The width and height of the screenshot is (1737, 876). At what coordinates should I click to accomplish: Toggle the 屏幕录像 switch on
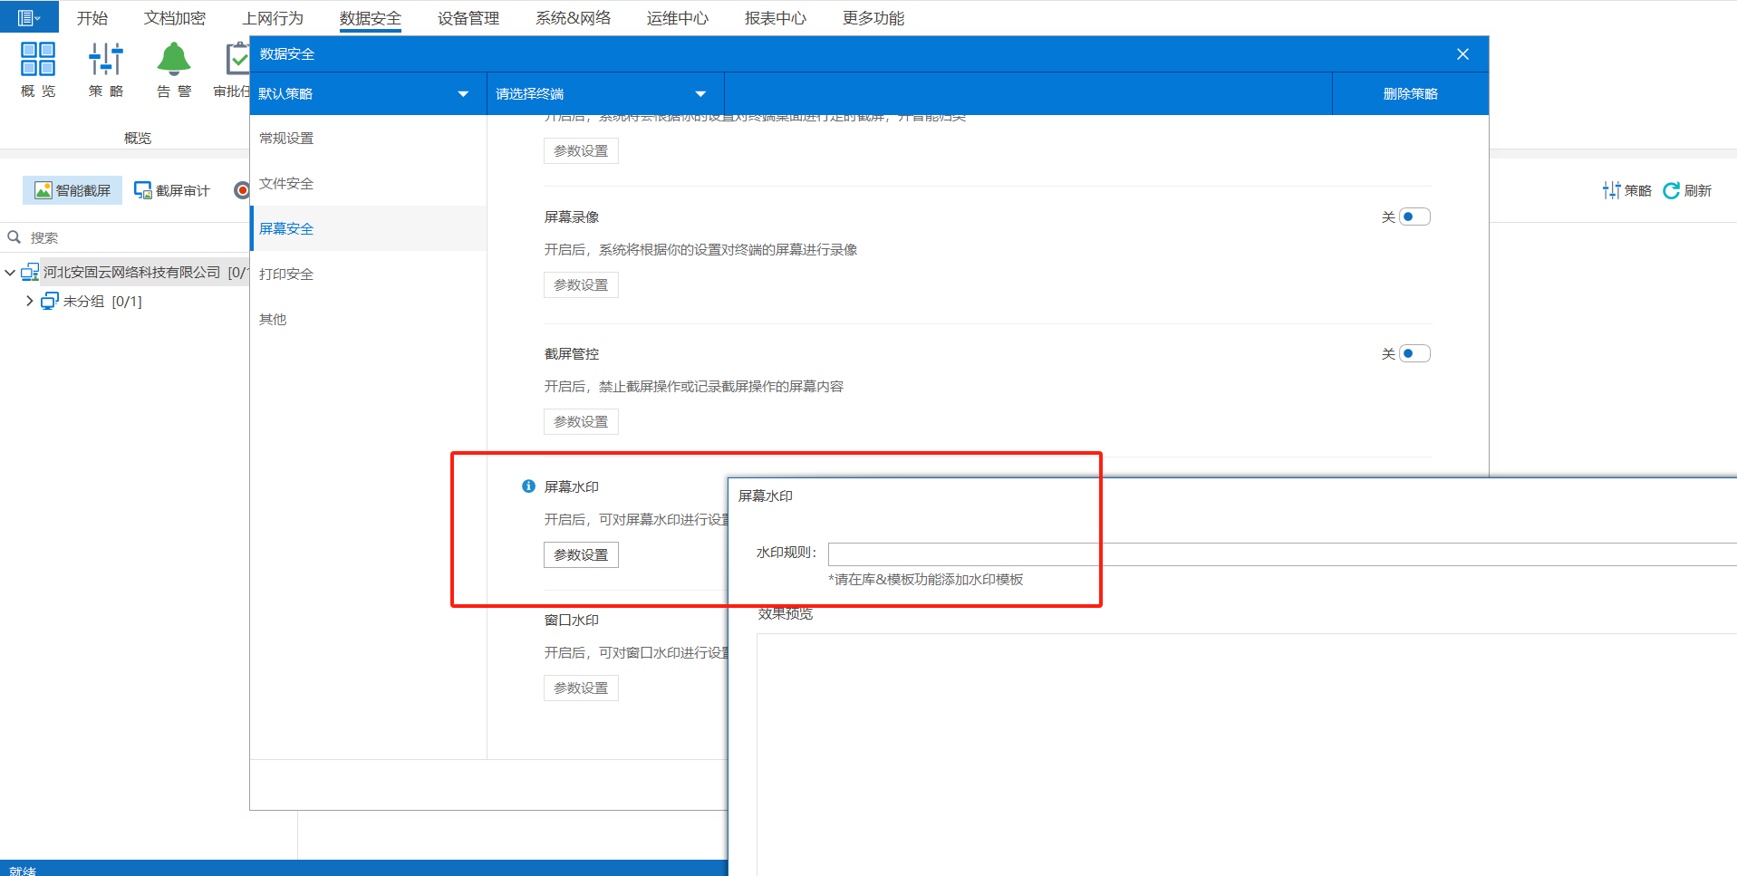(x=1414, y=217)
